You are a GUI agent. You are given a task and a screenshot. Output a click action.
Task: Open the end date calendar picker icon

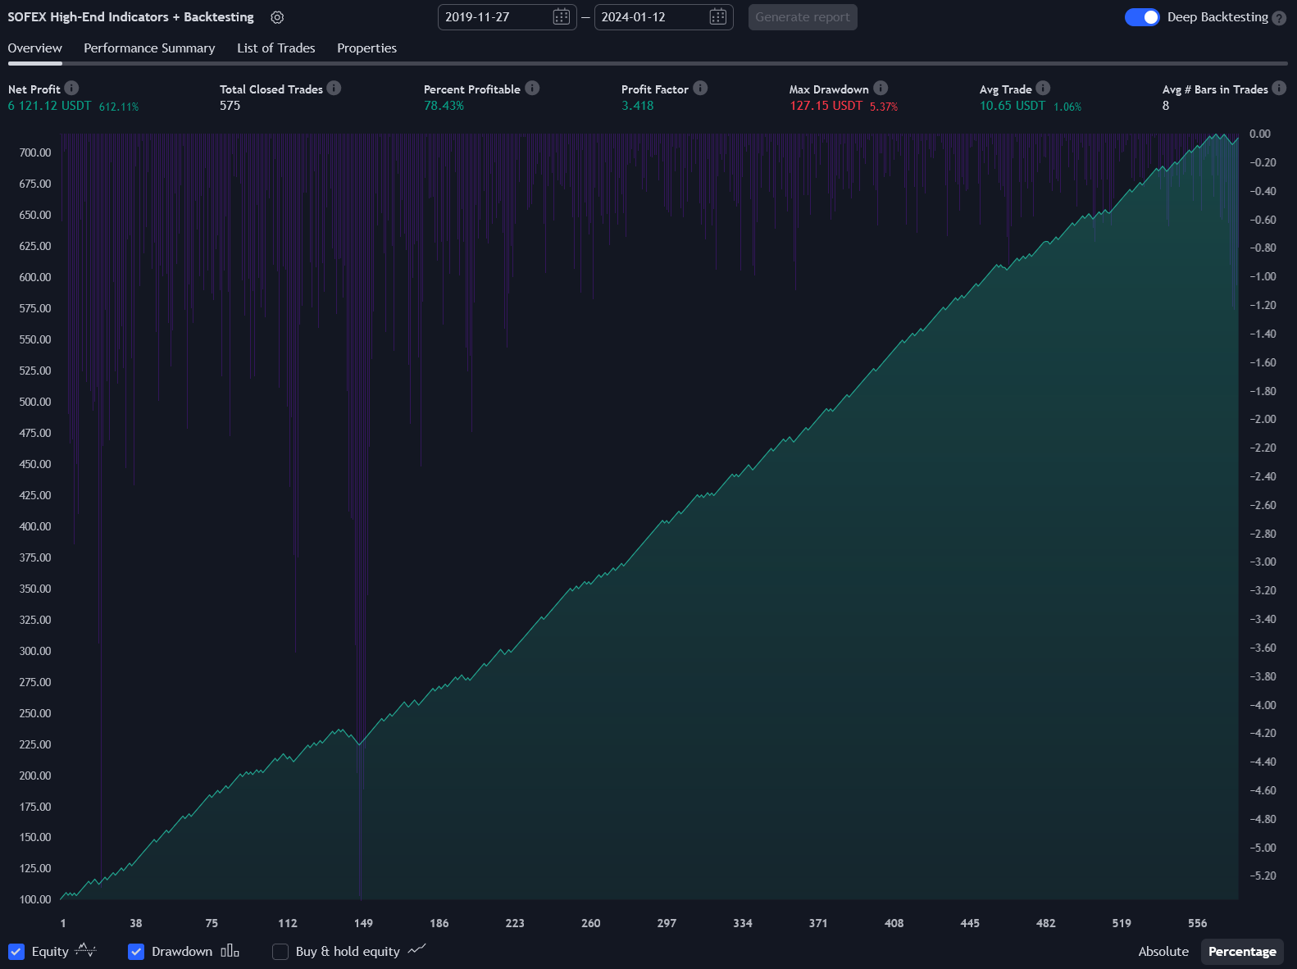717,17
